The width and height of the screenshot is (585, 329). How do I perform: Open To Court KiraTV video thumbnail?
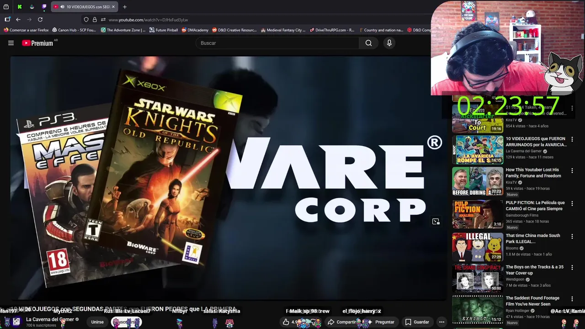(478, 118)
